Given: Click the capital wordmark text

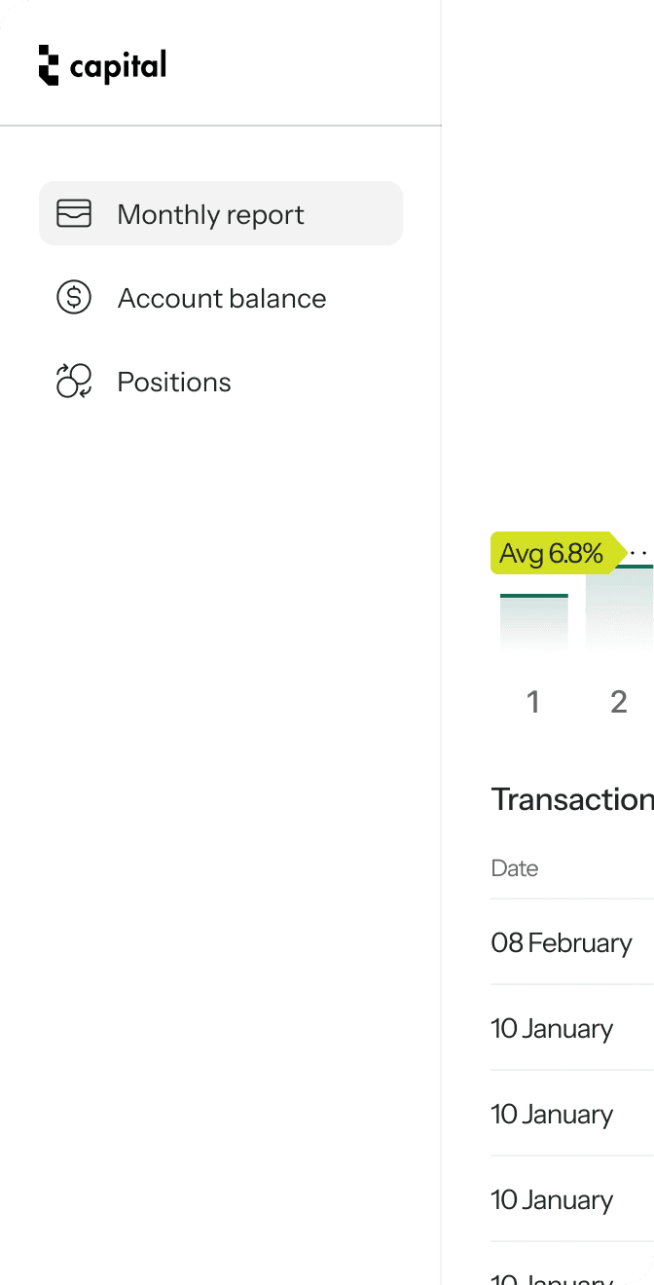Looking at the screenshot, I should 118,66.
